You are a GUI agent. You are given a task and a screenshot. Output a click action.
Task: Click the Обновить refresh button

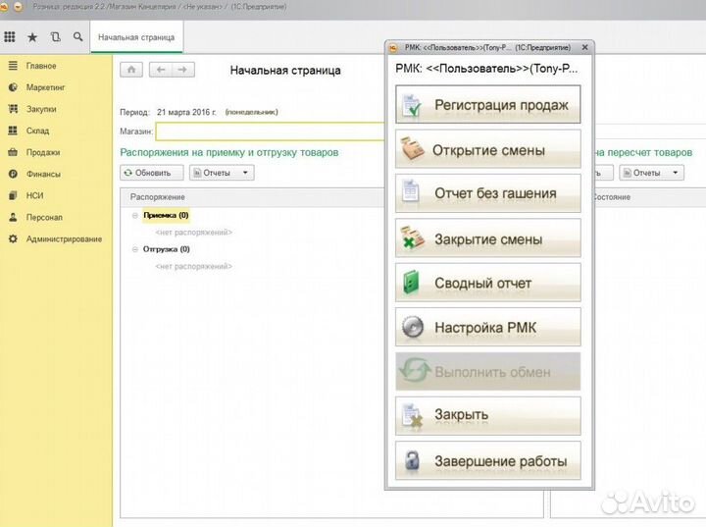[x=152, y=173]
